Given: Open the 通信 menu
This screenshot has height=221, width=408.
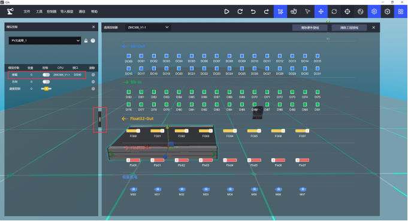Looking at the screenshot, I should [x=81, y=11].
